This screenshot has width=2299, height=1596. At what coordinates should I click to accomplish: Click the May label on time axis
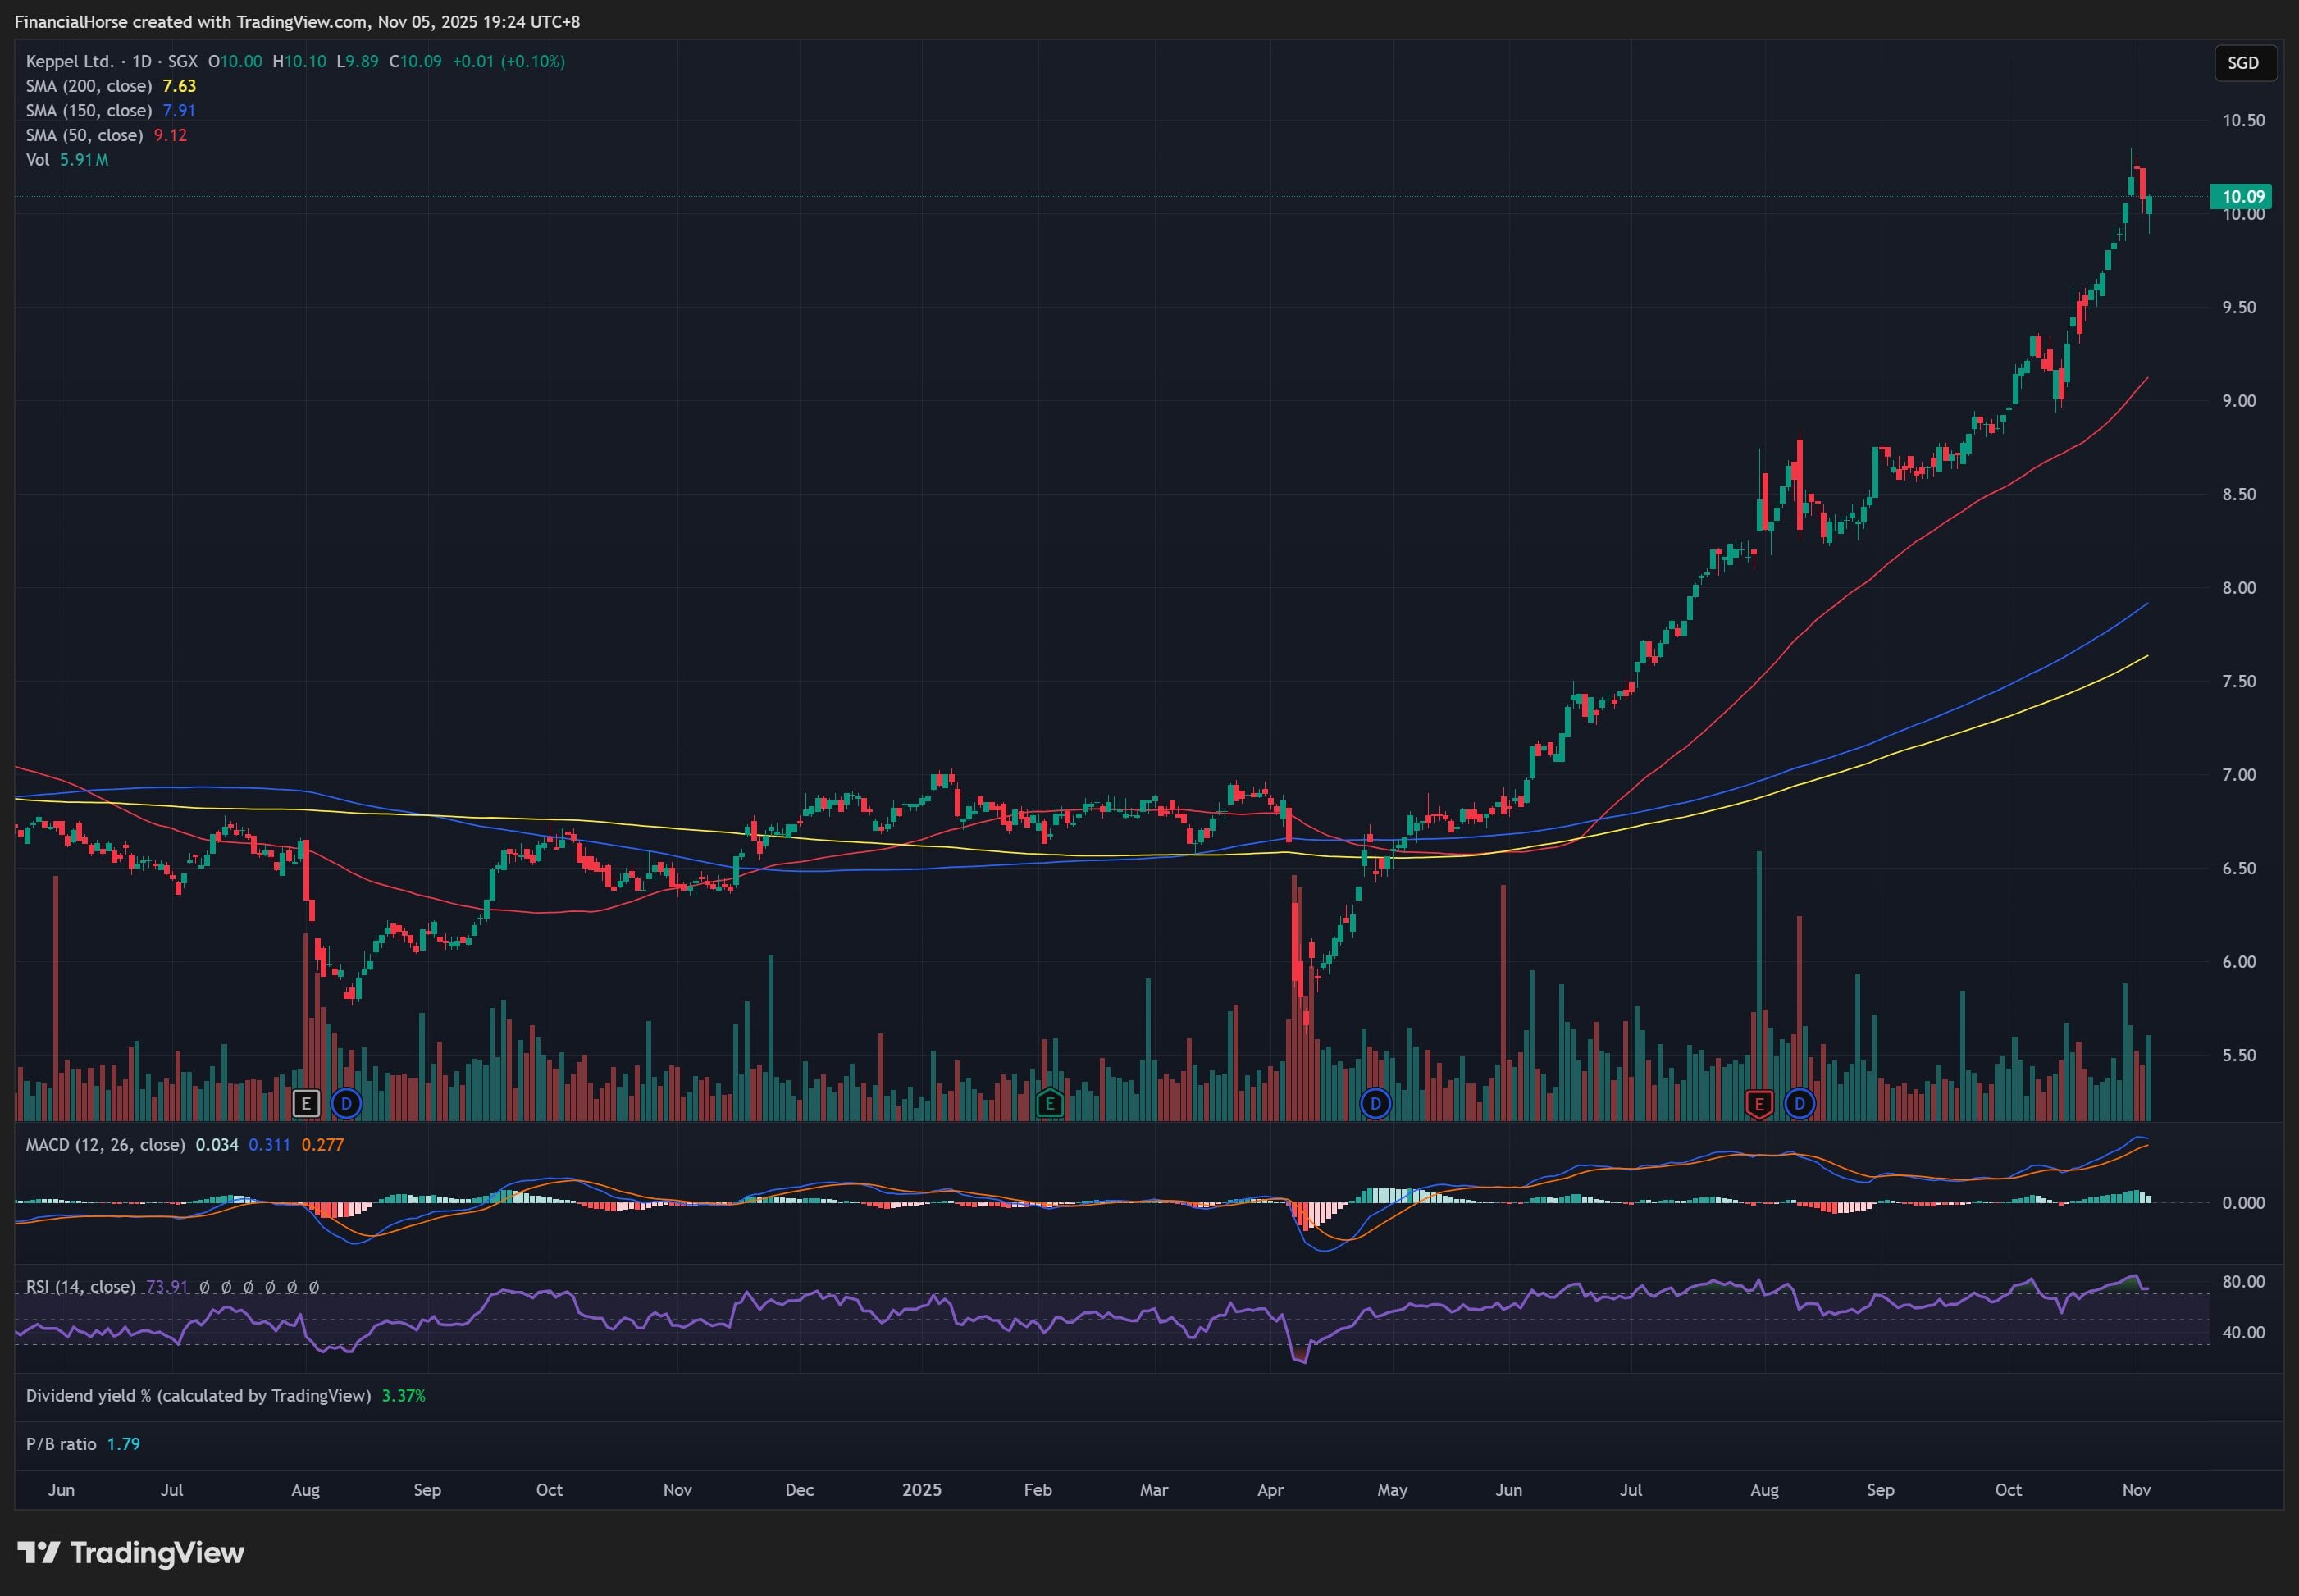click(x=1392, y=1489)
